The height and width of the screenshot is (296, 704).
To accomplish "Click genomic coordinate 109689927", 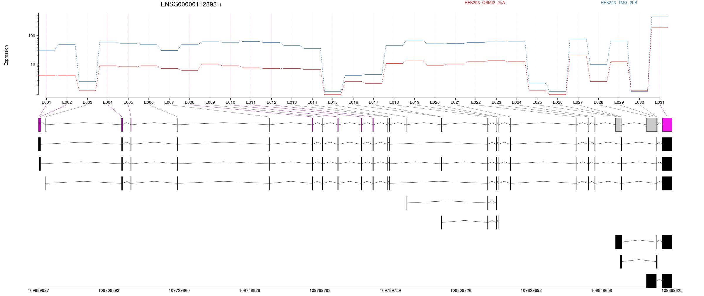I will pos(38,290).
